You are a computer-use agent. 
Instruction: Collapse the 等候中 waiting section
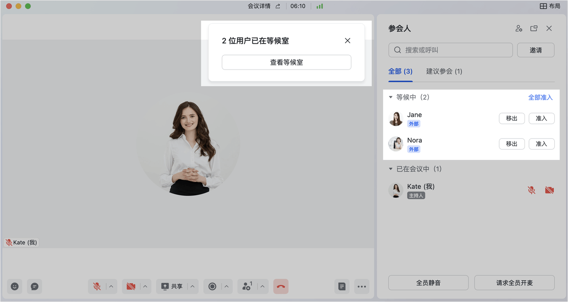click(391, 97)
